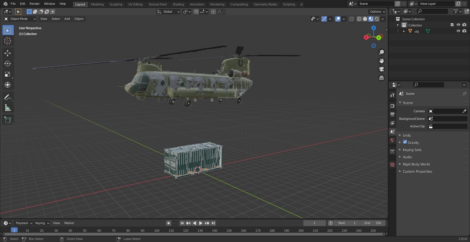Uncheck the Gravity checkbox
470x242 pixels.
click(x=405, y=142)
